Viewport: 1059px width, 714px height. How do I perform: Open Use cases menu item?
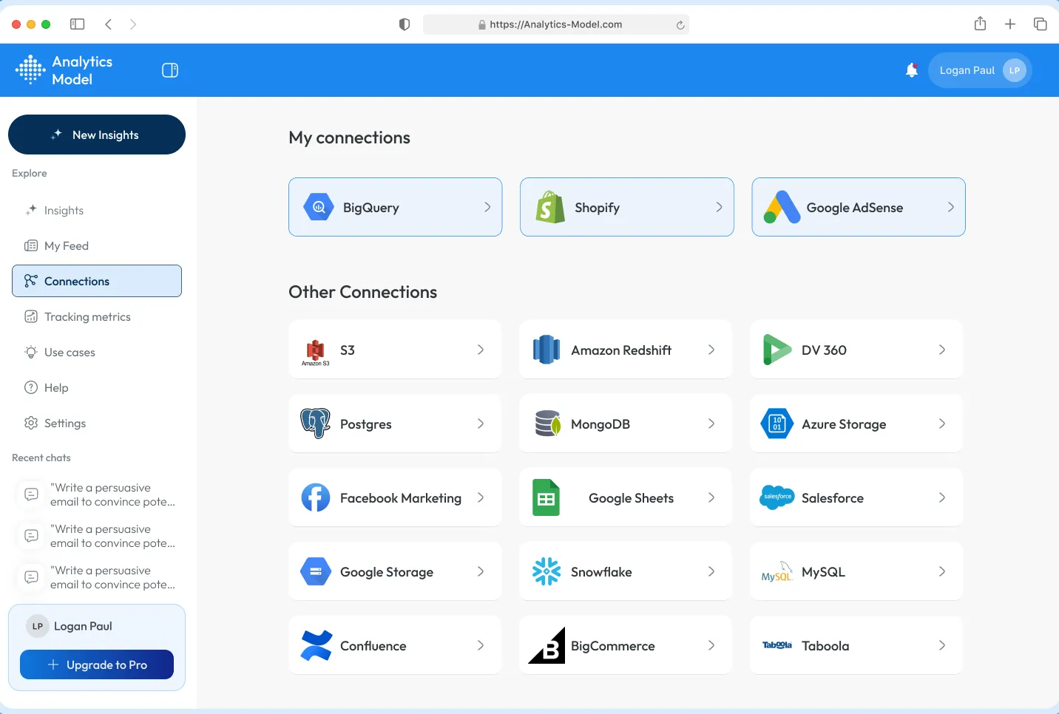click(97, 352)
